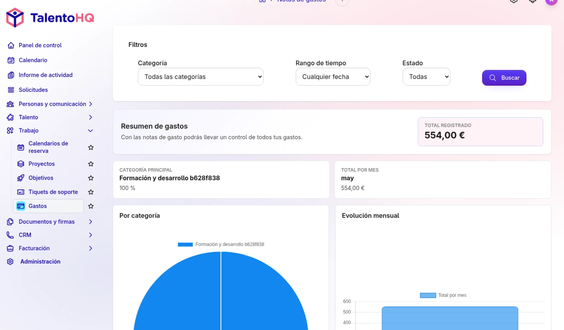Toggle the Tiquets de soporte favorite star

tap(91, 192)
